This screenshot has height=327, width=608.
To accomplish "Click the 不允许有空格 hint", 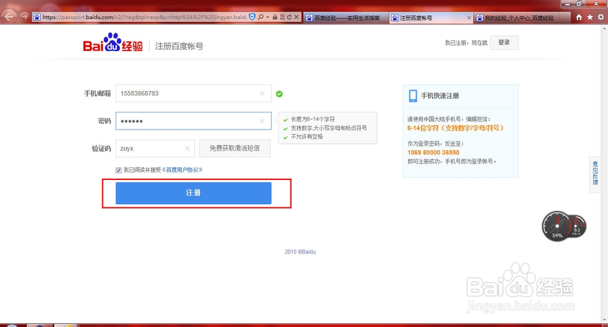I will (x=306, y=137).
